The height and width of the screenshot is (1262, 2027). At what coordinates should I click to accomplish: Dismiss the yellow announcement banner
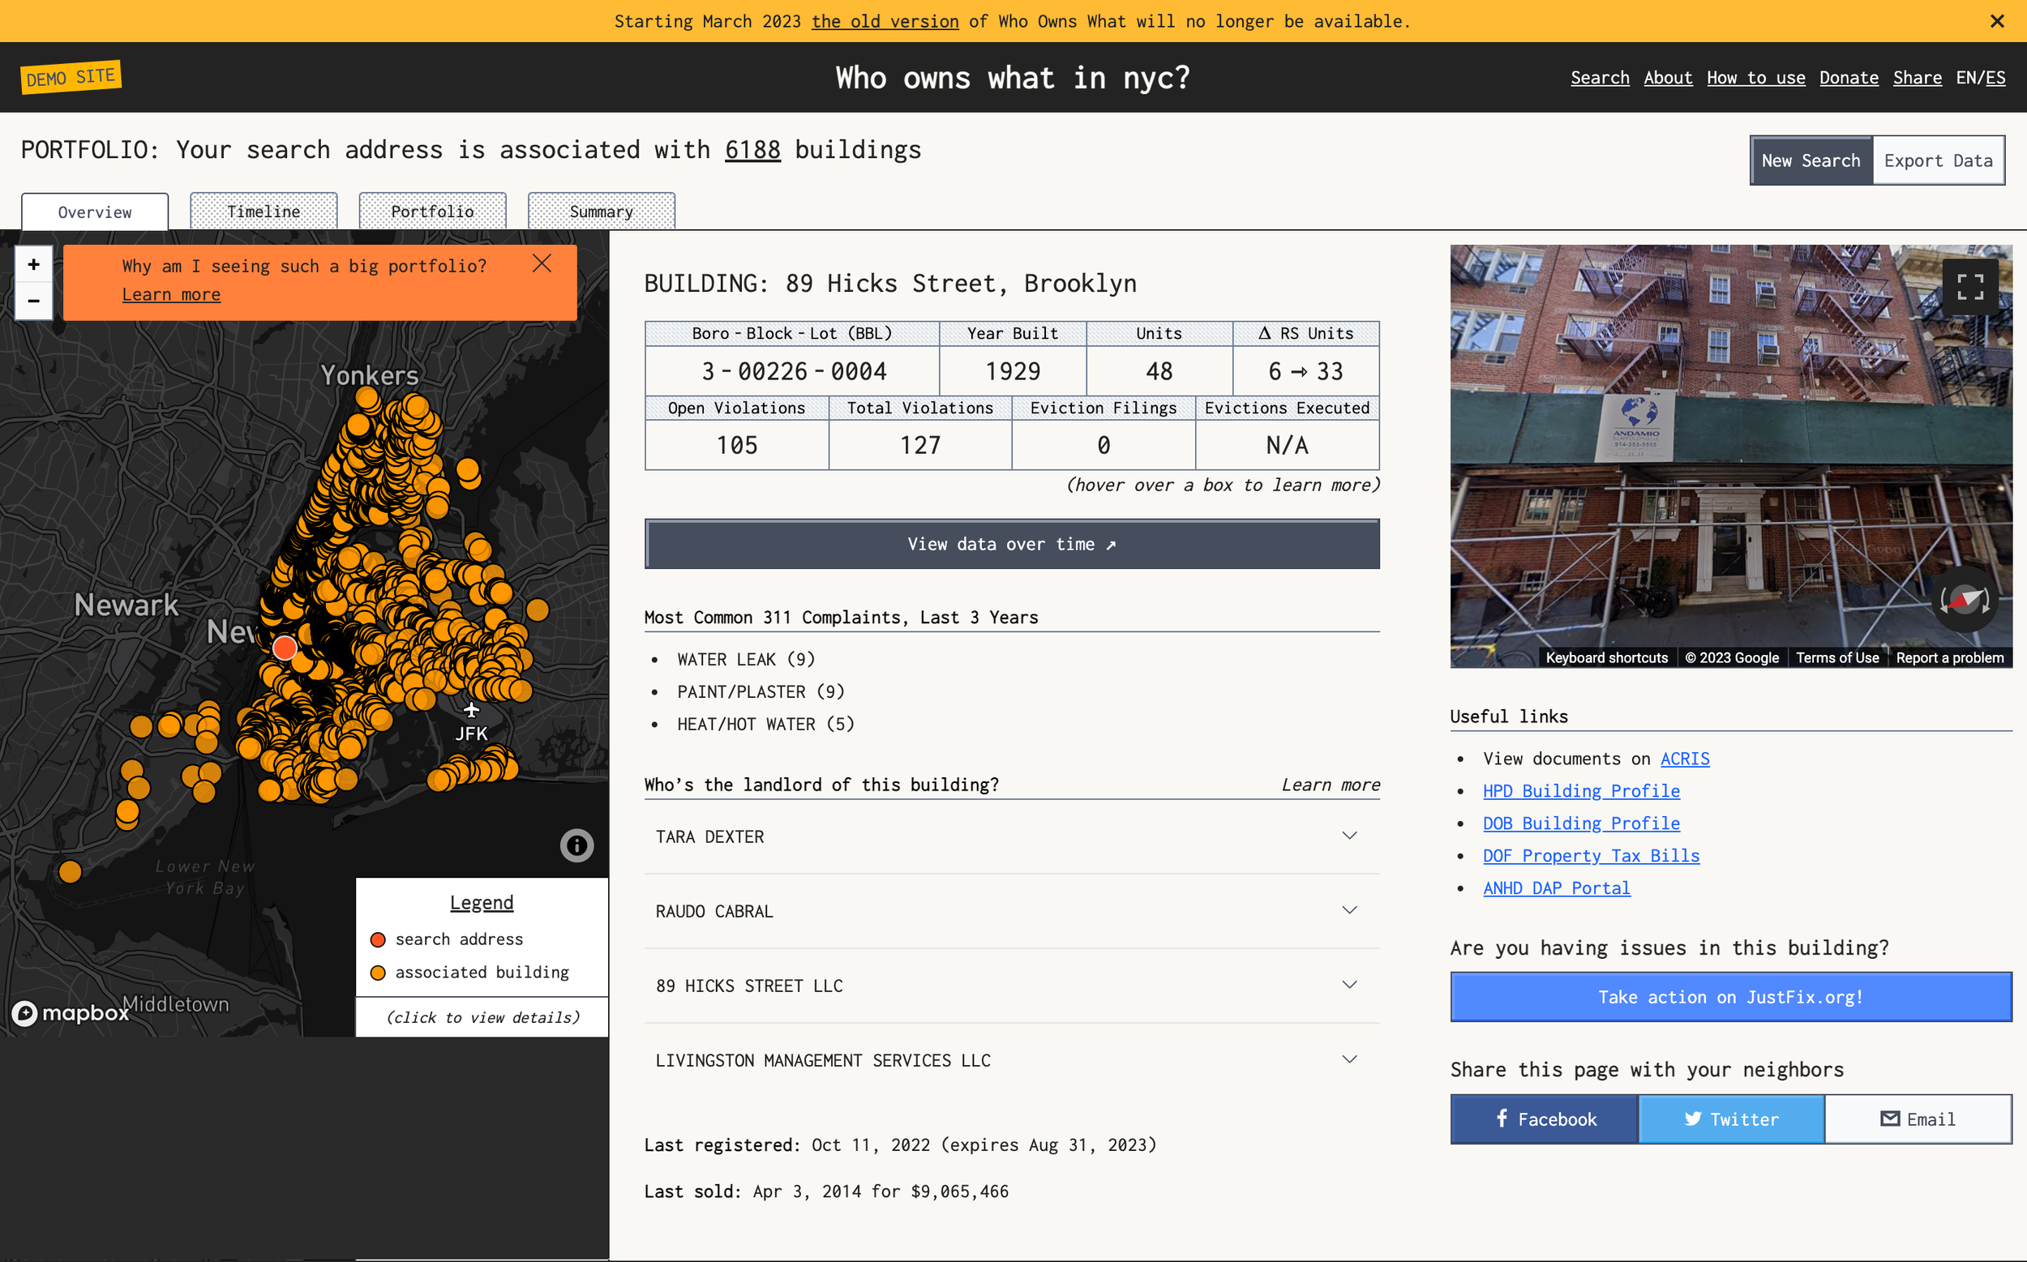[x=1997, y=21]
